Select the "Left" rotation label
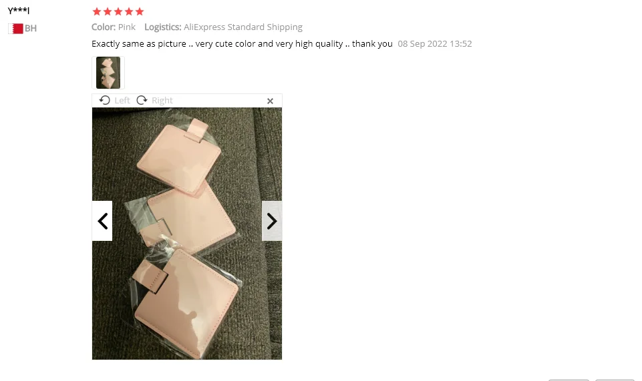 pyautogui.click(x=122, y=101)
